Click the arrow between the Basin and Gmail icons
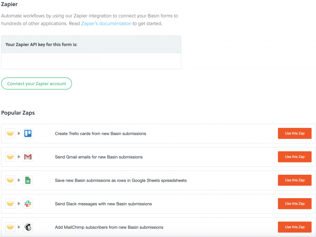Viewport: 316px width, 237px height. [19, 157]
